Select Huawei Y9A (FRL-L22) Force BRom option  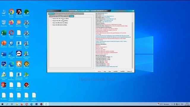click(x=59, y=18)
